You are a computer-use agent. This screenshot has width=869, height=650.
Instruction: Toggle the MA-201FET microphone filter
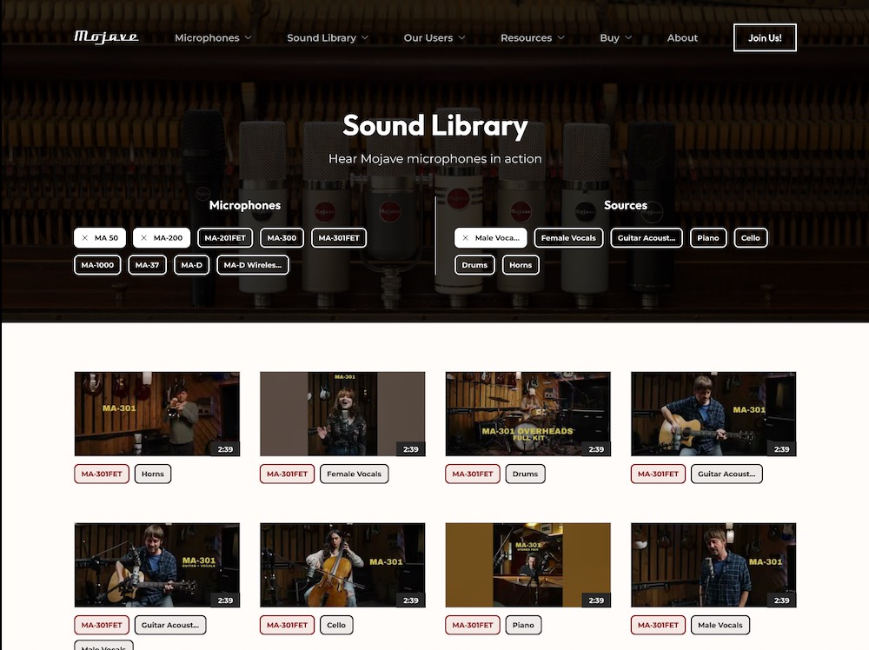tap(225, 238)
